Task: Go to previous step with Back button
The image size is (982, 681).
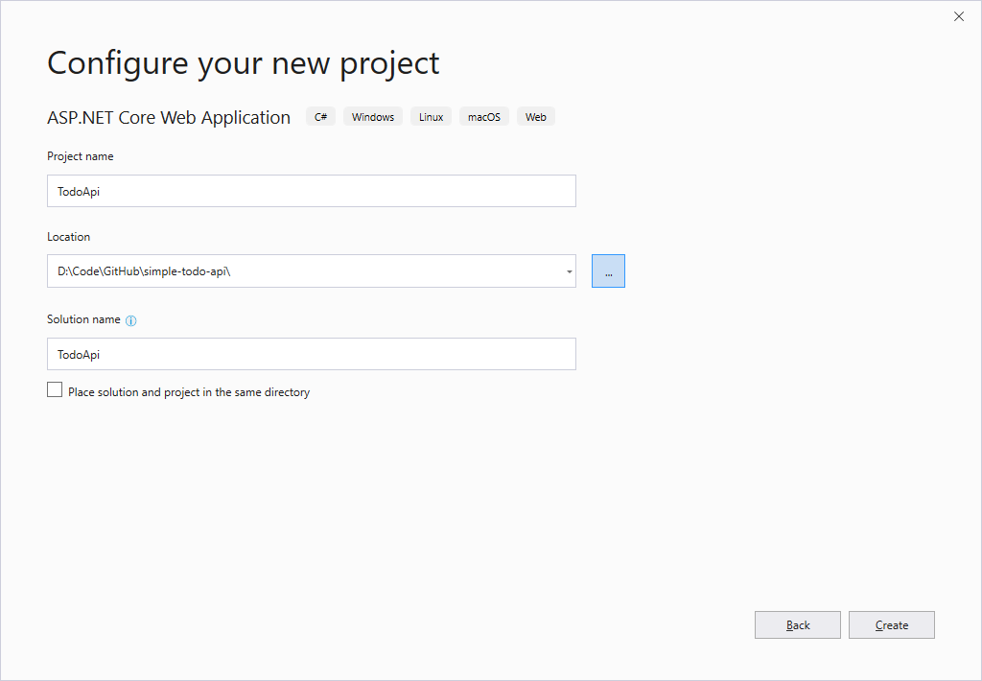Action: (x=797, y=625)
